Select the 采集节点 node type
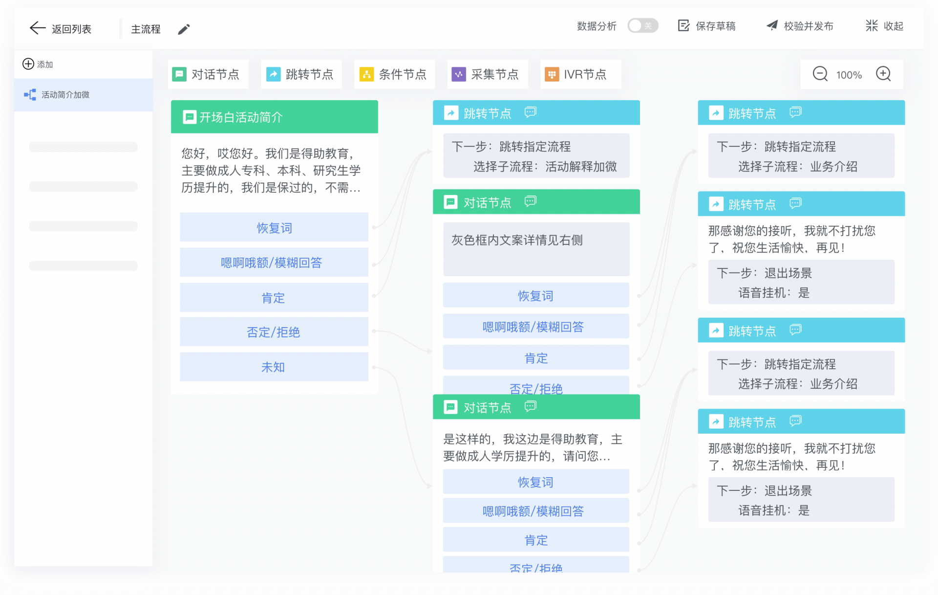 (x=487, y=74)
